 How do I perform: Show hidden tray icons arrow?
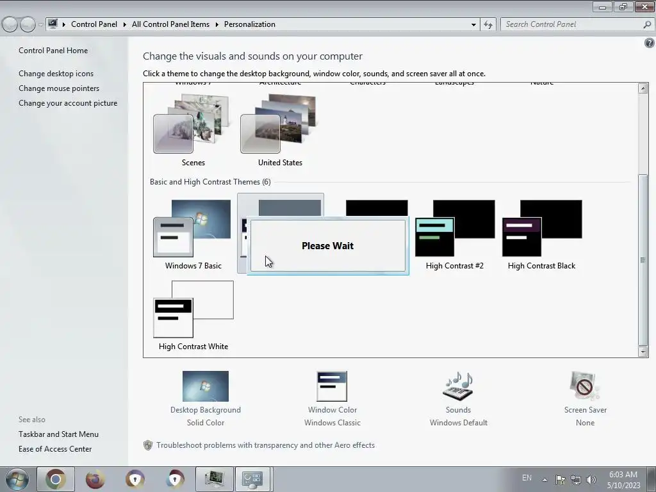545,479
